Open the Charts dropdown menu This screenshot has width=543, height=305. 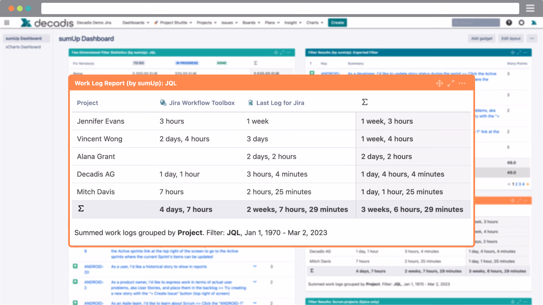pyautogui.click(x=315, y=23)
